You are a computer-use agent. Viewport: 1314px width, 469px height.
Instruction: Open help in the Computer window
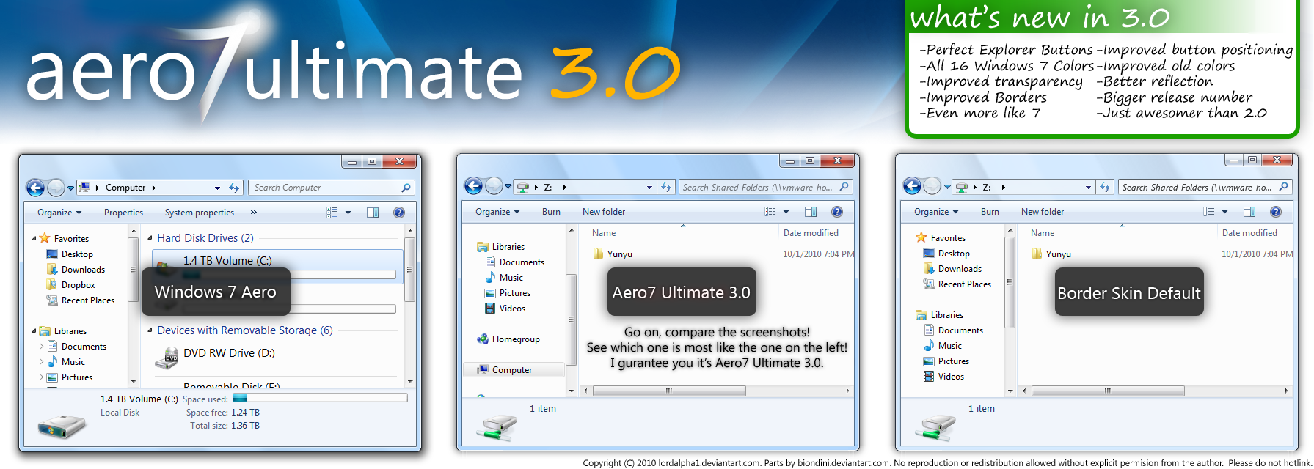[399, 213]
